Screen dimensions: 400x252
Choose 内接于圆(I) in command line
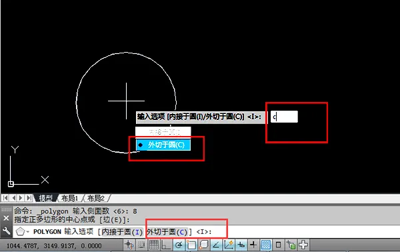(x=122, y=232)
